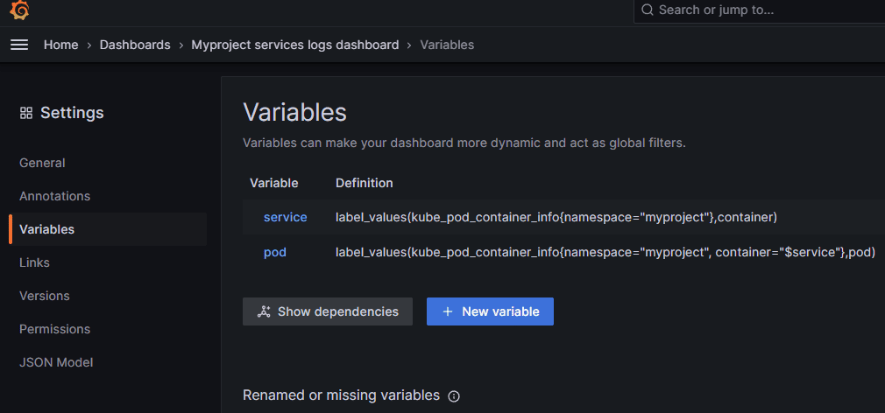
Task: Open the Links settings tab
Action: coord(34,262)
